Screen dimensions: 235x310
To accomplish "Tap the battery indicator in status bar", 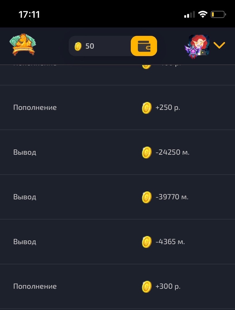I will tap(218, 14).
